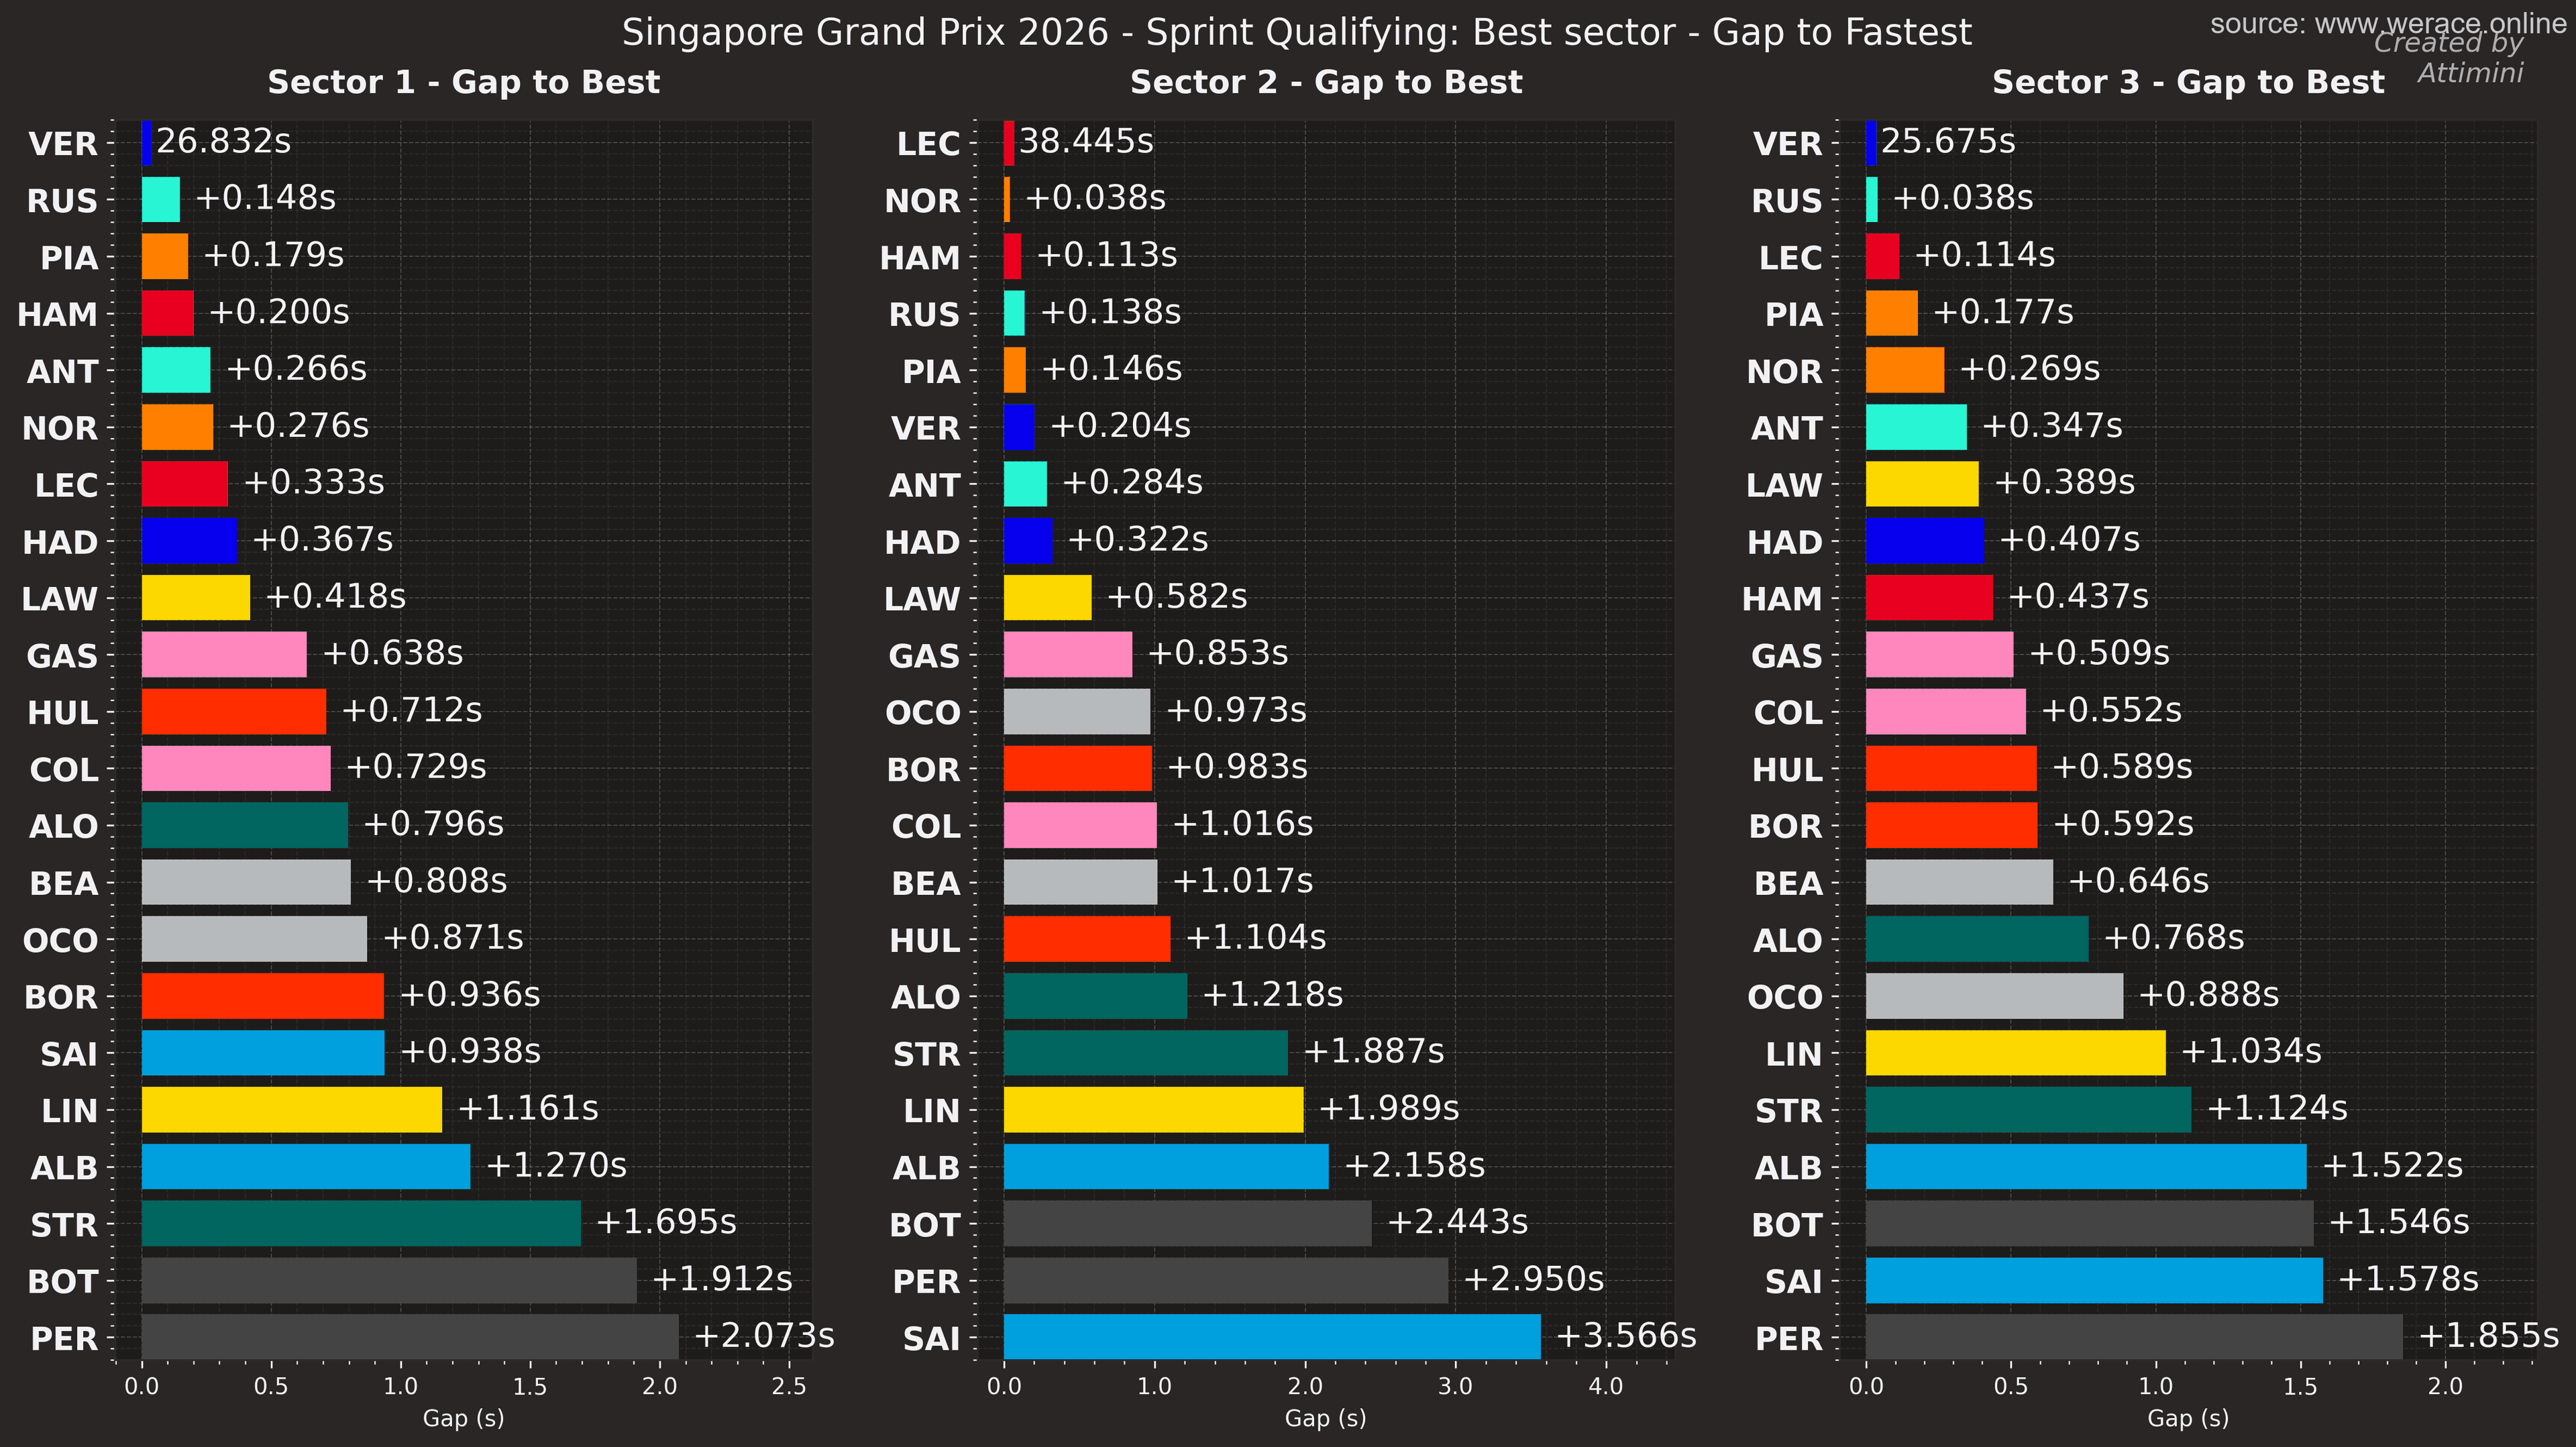Click the GAS pink bar in Sector 1
This screenshot has height=1447, width=2576.
[x=224, y=654]
